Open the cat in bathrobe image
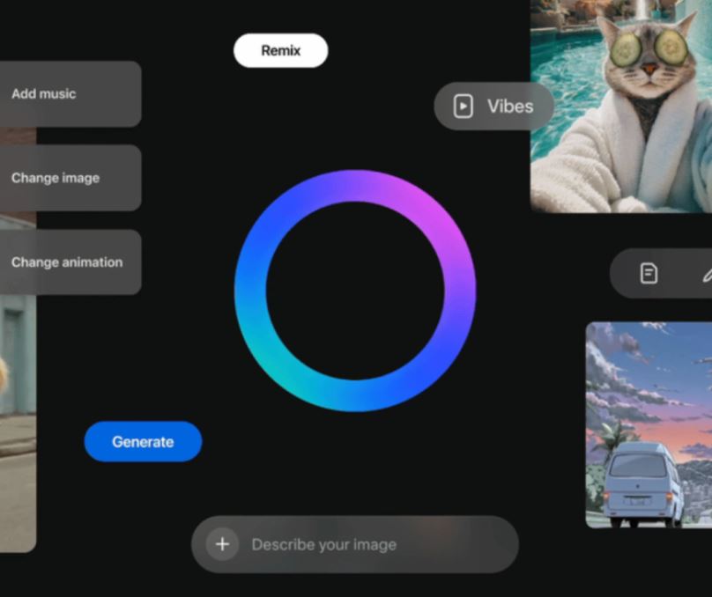Image resolution: width=712 pixels, height=597 pixels. point(621,107)
